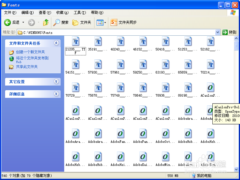Select the 57930 TrueType font icon
Viewport: 240px width, 180px height.
(98, 64)
